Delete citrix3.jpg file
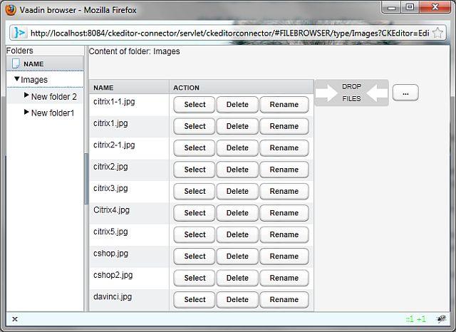The image size is (456, 332). coord(237,192)
